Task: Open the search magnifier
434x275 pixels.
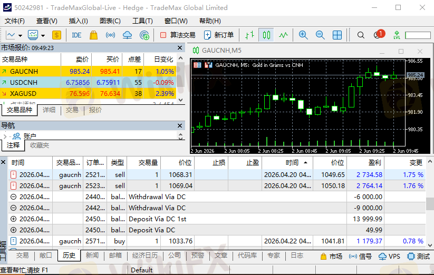Action: pyautogui.click(x=361, y=35)
